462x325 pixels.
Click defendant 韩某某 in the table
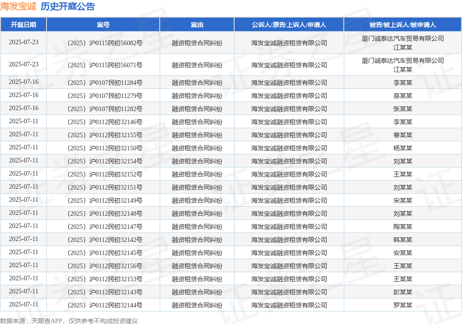point(403,240)
